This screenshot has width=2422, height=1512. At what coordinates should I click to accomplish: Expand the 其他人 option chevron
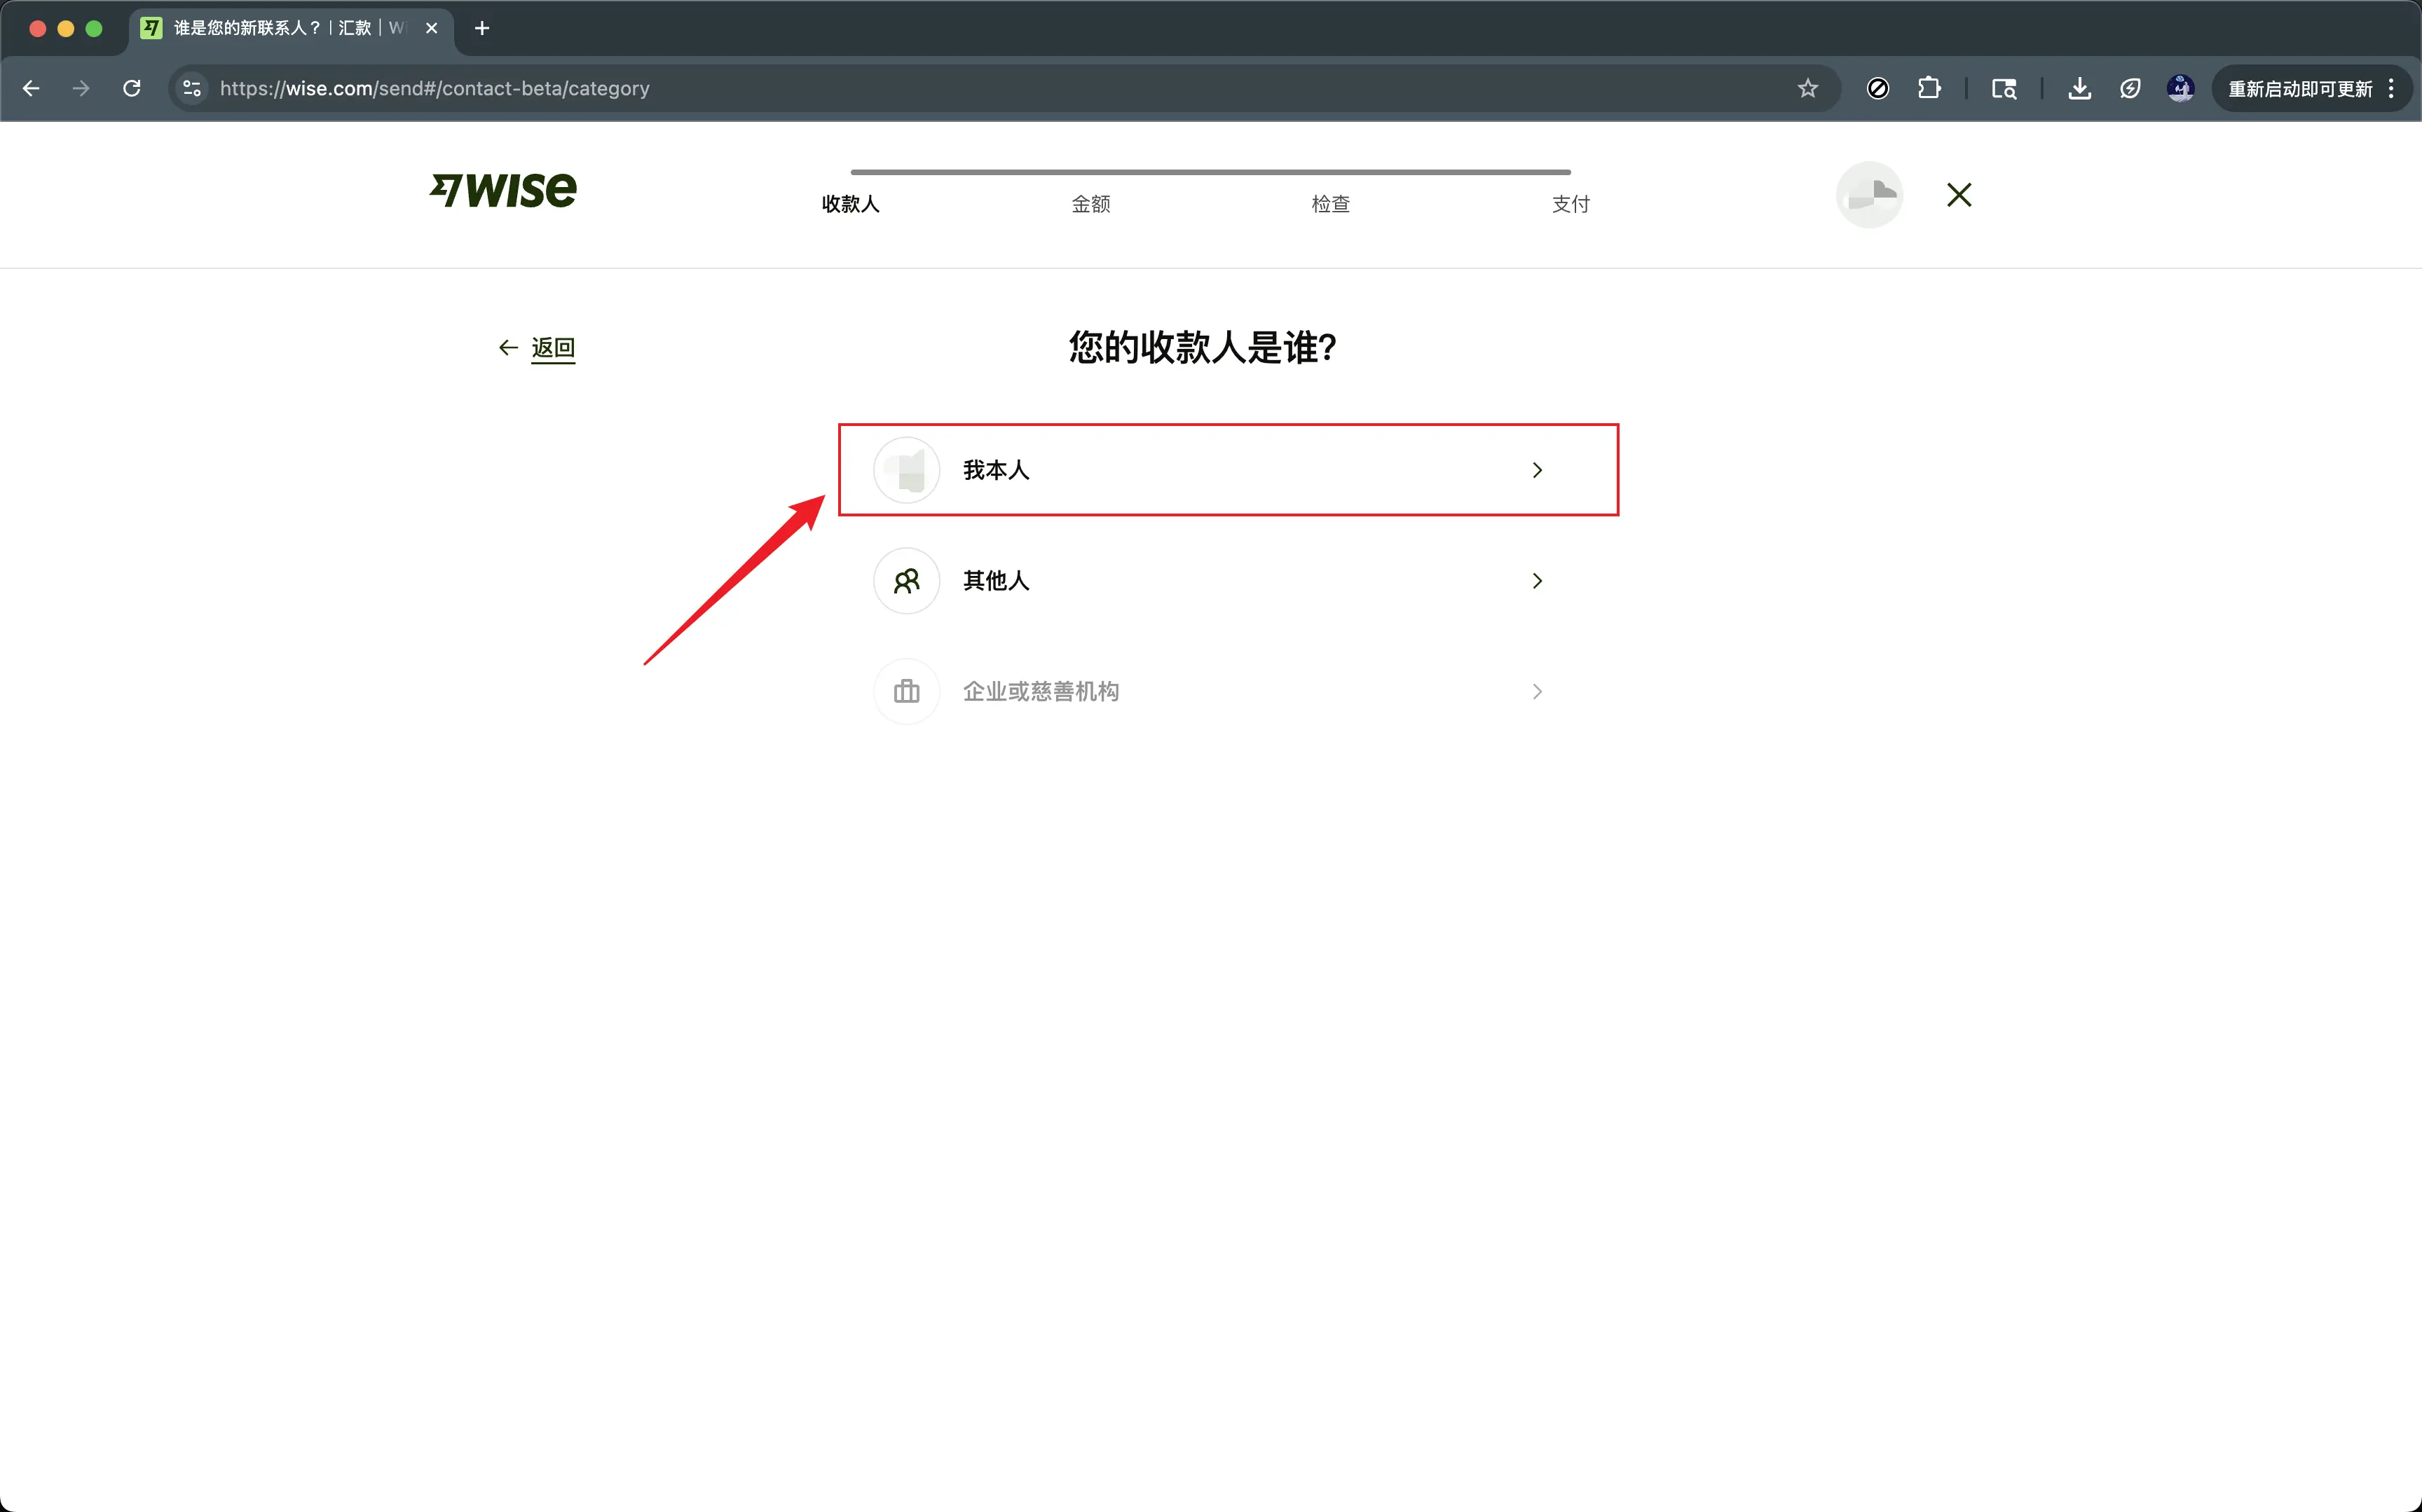pos(1537,581)
